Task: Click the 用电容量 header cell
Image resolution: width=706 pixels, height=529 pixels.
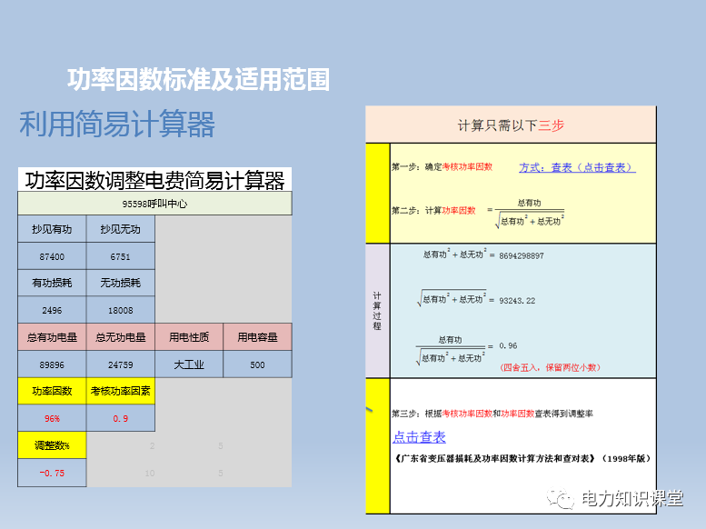Action: (x=257, y=337)
